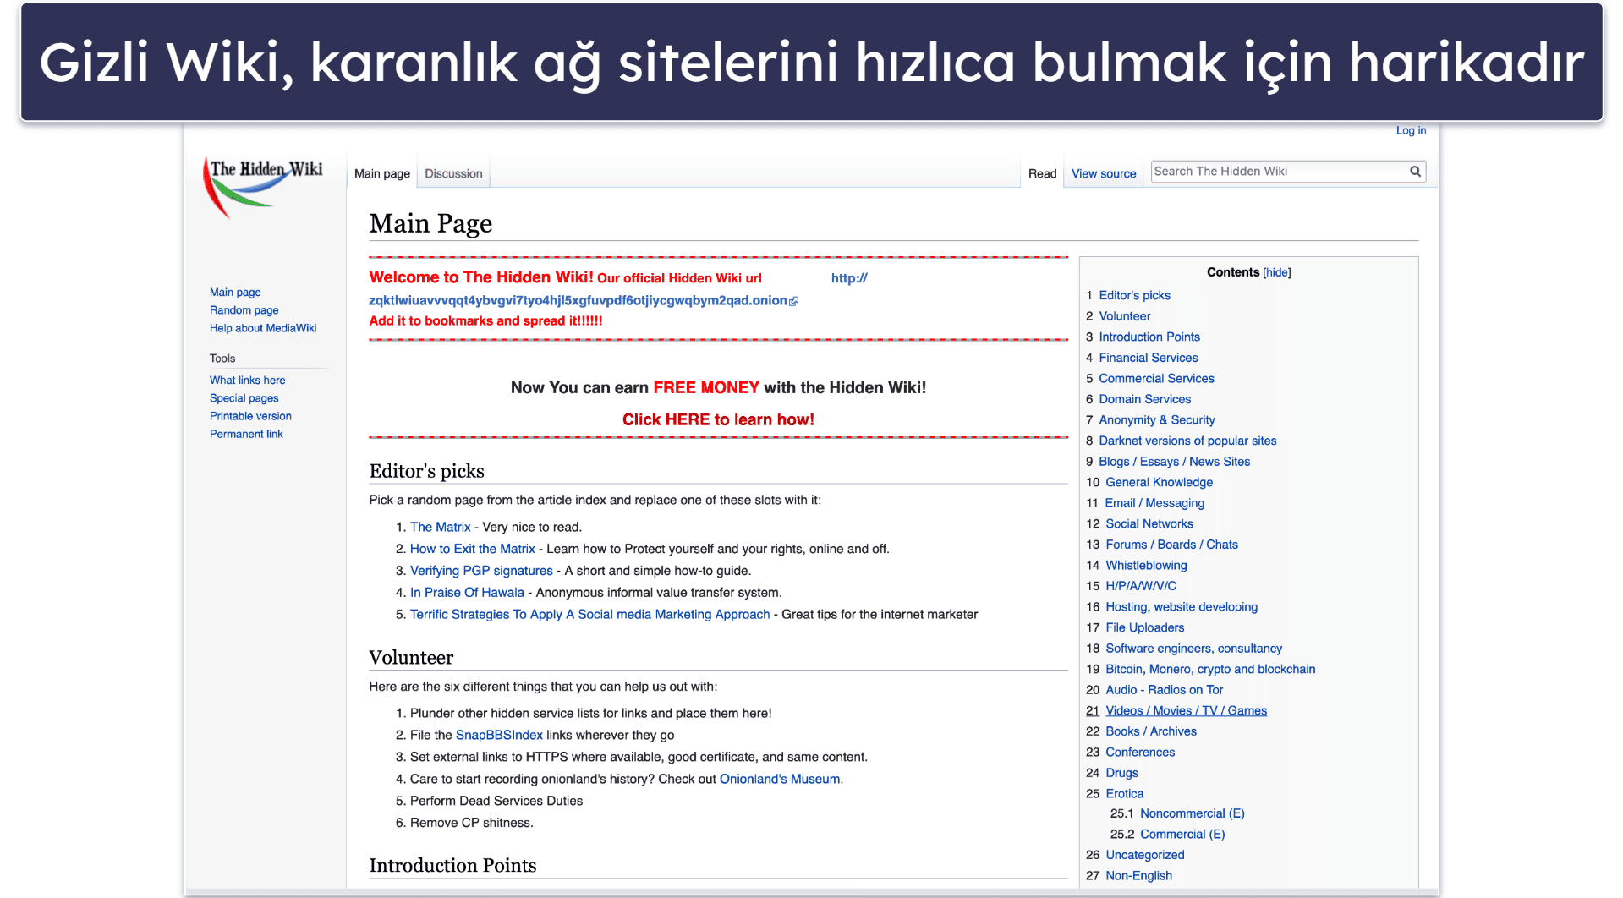Select the Read tab
This screenshot has width=1623, height=898.
[x=1042, y=173]
